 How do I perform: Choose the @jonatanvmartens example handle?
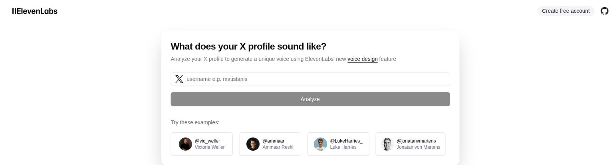[x=416, y=141]
